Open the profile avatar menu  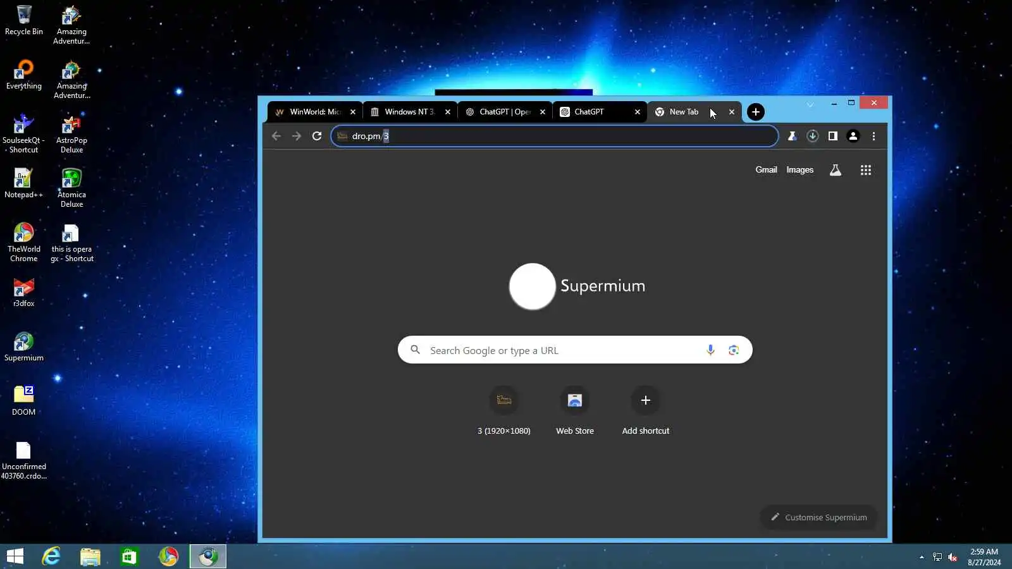853,136
